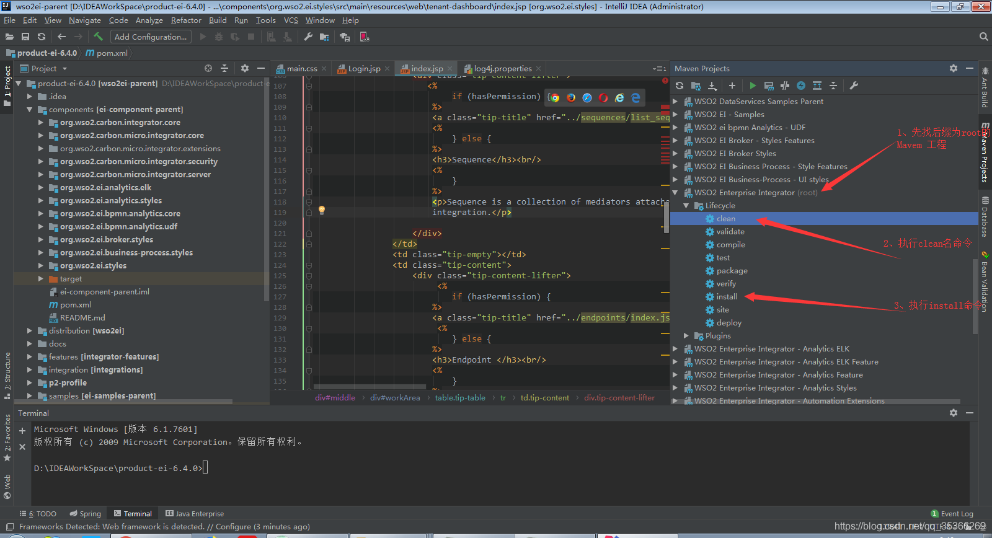Open Maven Projects panel gear menu
The width and height of the screenshot is (992, 538).
point(954,68)
